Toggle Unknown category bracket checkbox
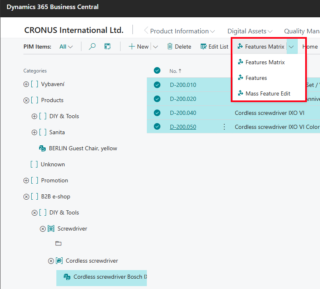320x289 pixels. (x=34, y=164)
